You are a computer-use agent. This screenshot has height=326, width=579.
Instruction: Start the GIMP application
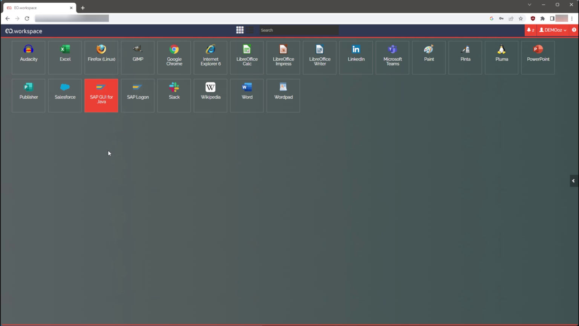(138, 58)
